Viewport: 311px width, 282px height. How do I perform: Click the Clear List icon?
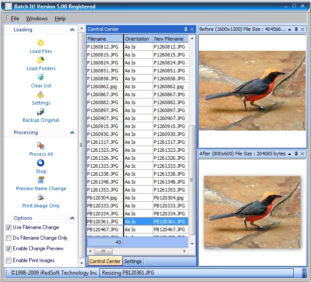pyautogui.click(x=41, y=77)
